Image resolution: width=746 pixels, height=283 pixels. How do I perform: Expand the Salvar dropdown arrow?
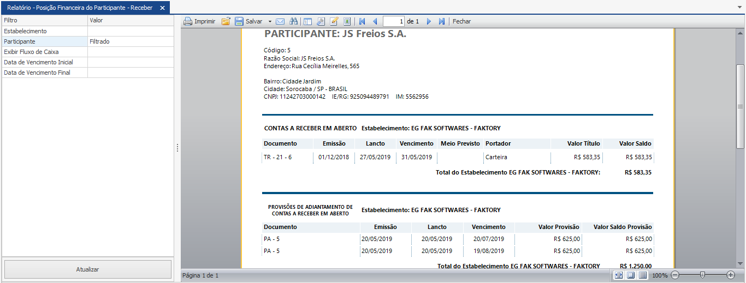(x=270, y=21)
